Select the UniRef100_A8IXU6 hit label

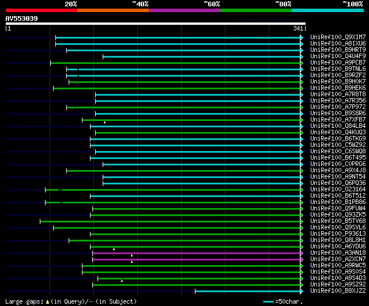tap(338, 44)
